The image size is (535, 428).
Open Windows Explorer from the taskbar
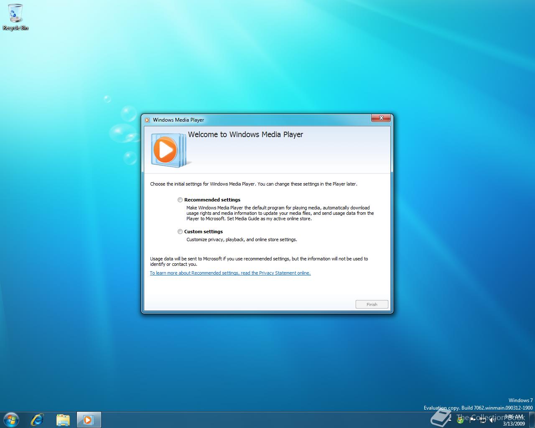tap(63, 420)
